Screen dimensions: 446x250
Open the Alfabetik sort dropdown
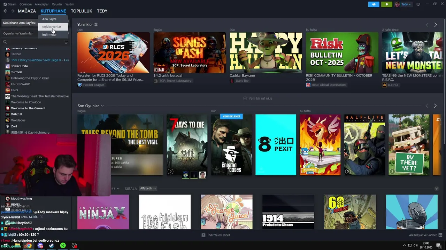tap(148, 189)
